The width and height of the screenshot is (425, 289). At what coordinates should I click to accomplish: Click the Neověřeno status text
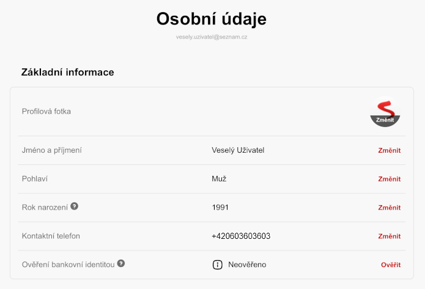tap(247, 265)
